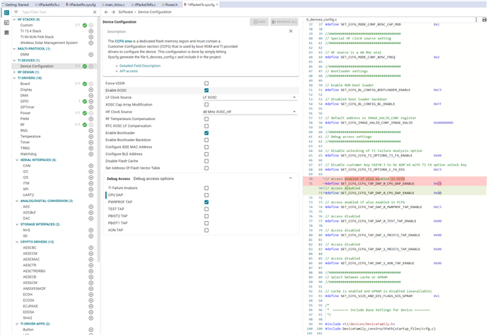
Task: Add a SHA2 crypto driver
Action: point(91,318)
